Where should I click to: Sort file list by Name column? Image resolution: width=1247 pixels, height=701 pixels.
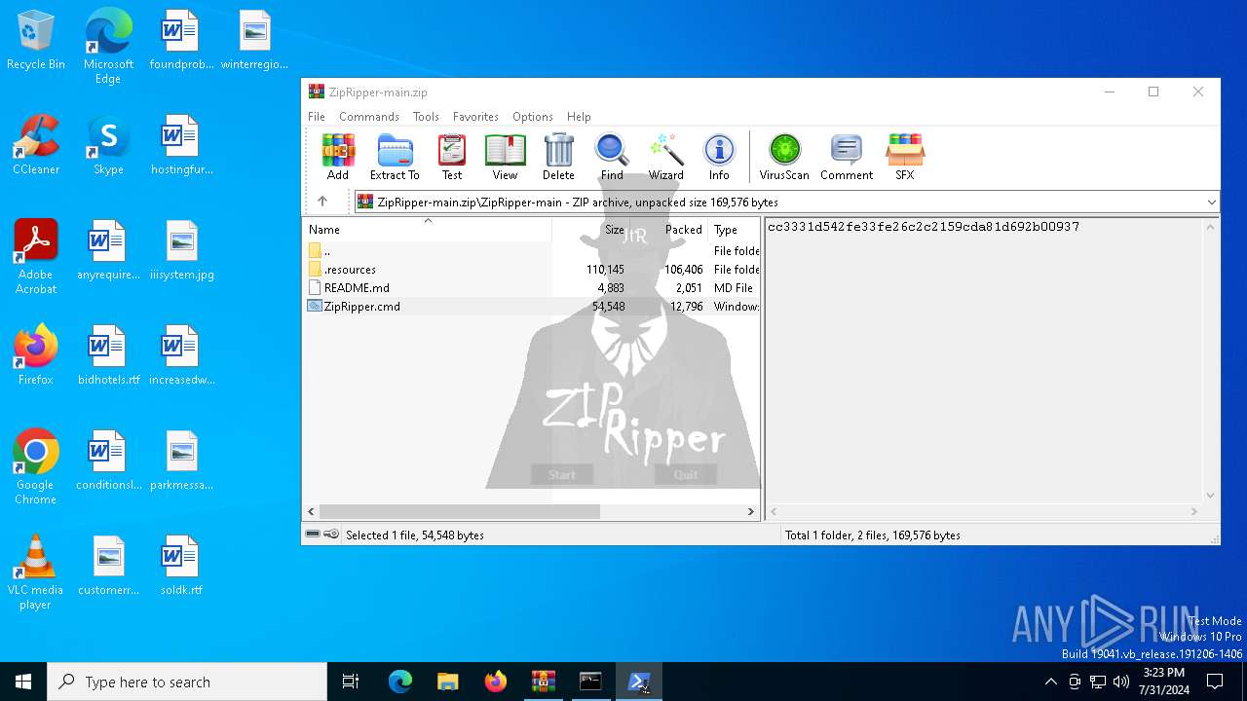pyautogui.click(x=428, y=230)
